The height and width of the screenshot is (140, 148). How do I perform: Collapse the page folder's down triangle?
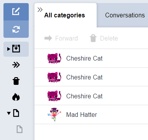pos(9,113)
